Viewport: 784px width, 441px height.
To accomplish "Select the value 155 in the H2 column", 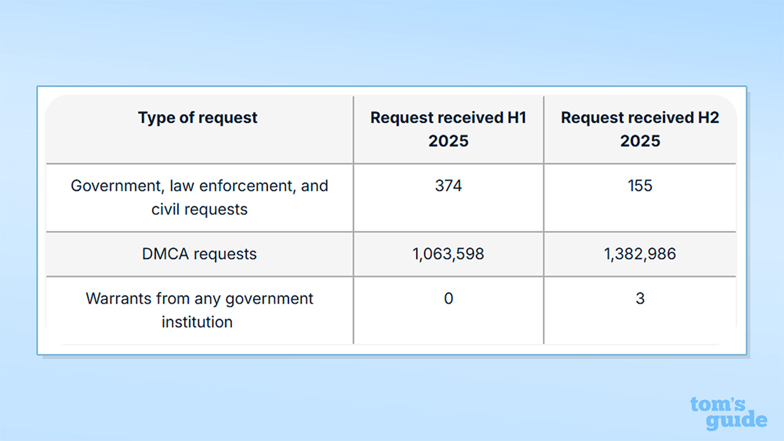I will coord(640,186).
